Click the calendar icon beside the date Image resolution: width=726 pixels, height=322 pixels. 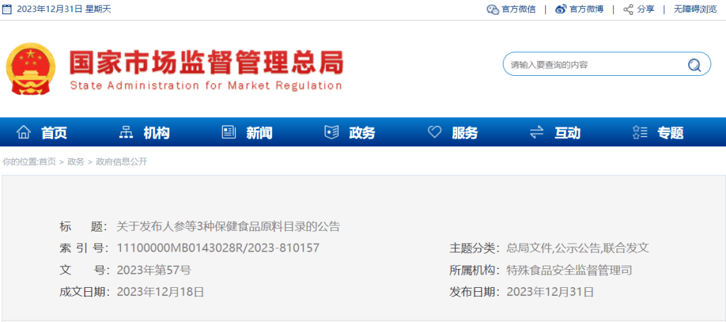click(x=7, y=9)
